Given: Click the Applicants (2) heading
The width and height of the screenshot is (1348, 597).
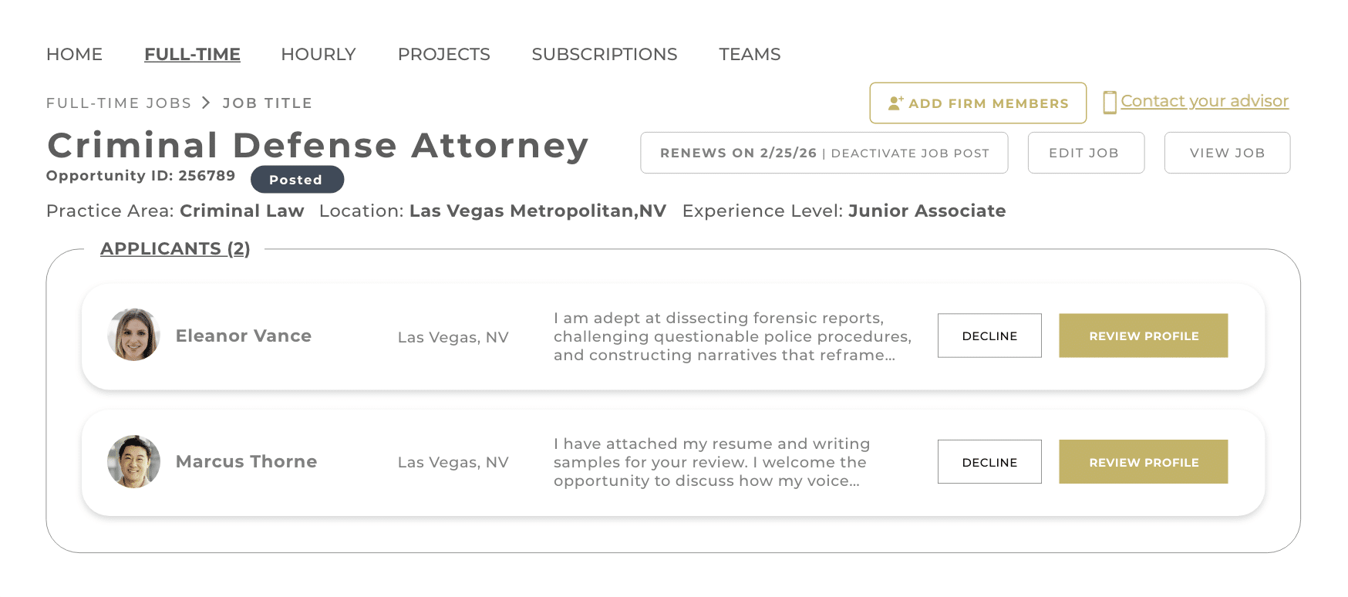Looking at the screenshot, I should [x=175, y=248].
